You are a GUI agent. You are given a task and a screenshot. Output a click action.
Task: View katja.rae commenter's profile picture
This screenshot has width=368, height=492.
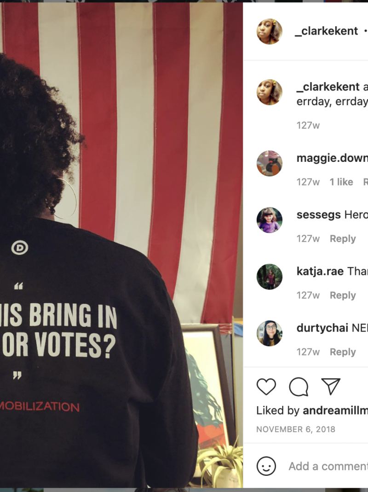coord(270,277)
